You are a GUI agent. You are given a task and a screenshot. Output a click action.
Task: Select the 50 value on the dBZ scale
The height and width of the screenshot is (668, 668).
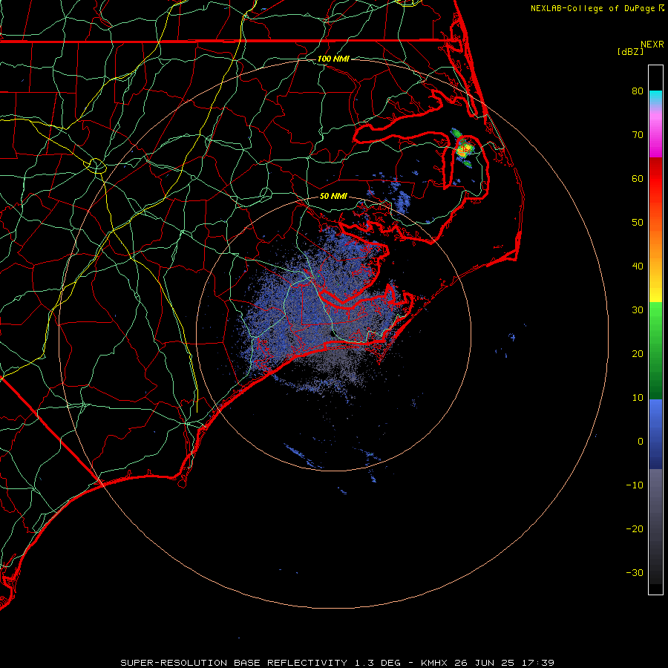638,223
